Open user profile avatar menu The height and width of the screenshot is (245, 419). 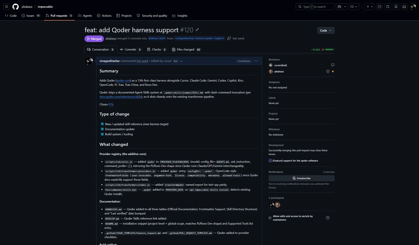(x=413, y=7)
